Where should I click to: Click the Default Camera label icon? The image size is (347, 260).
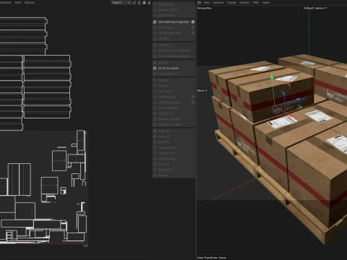326,8
